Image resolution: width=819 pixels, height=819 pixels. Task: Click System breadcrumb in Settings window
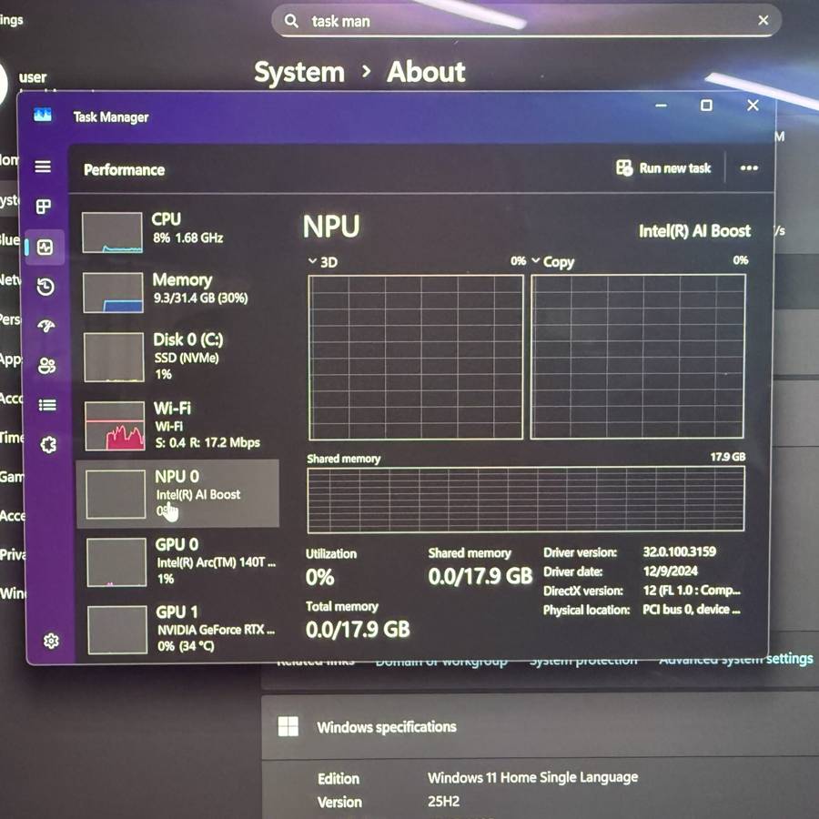tap(299, 72)
